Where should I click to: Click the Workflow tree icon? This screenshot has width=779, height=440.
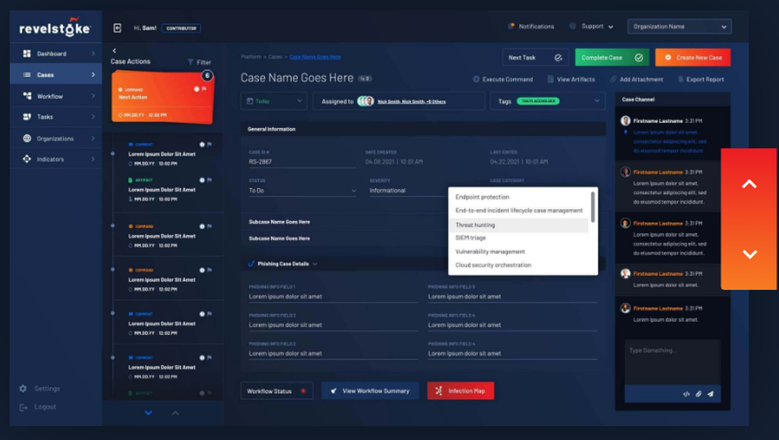coord(26,96)
